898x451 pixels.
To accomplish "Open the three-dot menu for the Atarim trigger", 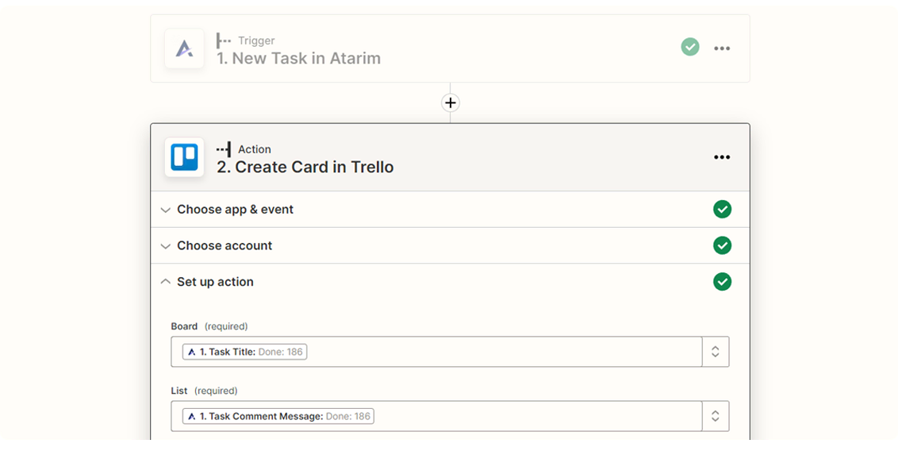I will (x=721, y=48).
